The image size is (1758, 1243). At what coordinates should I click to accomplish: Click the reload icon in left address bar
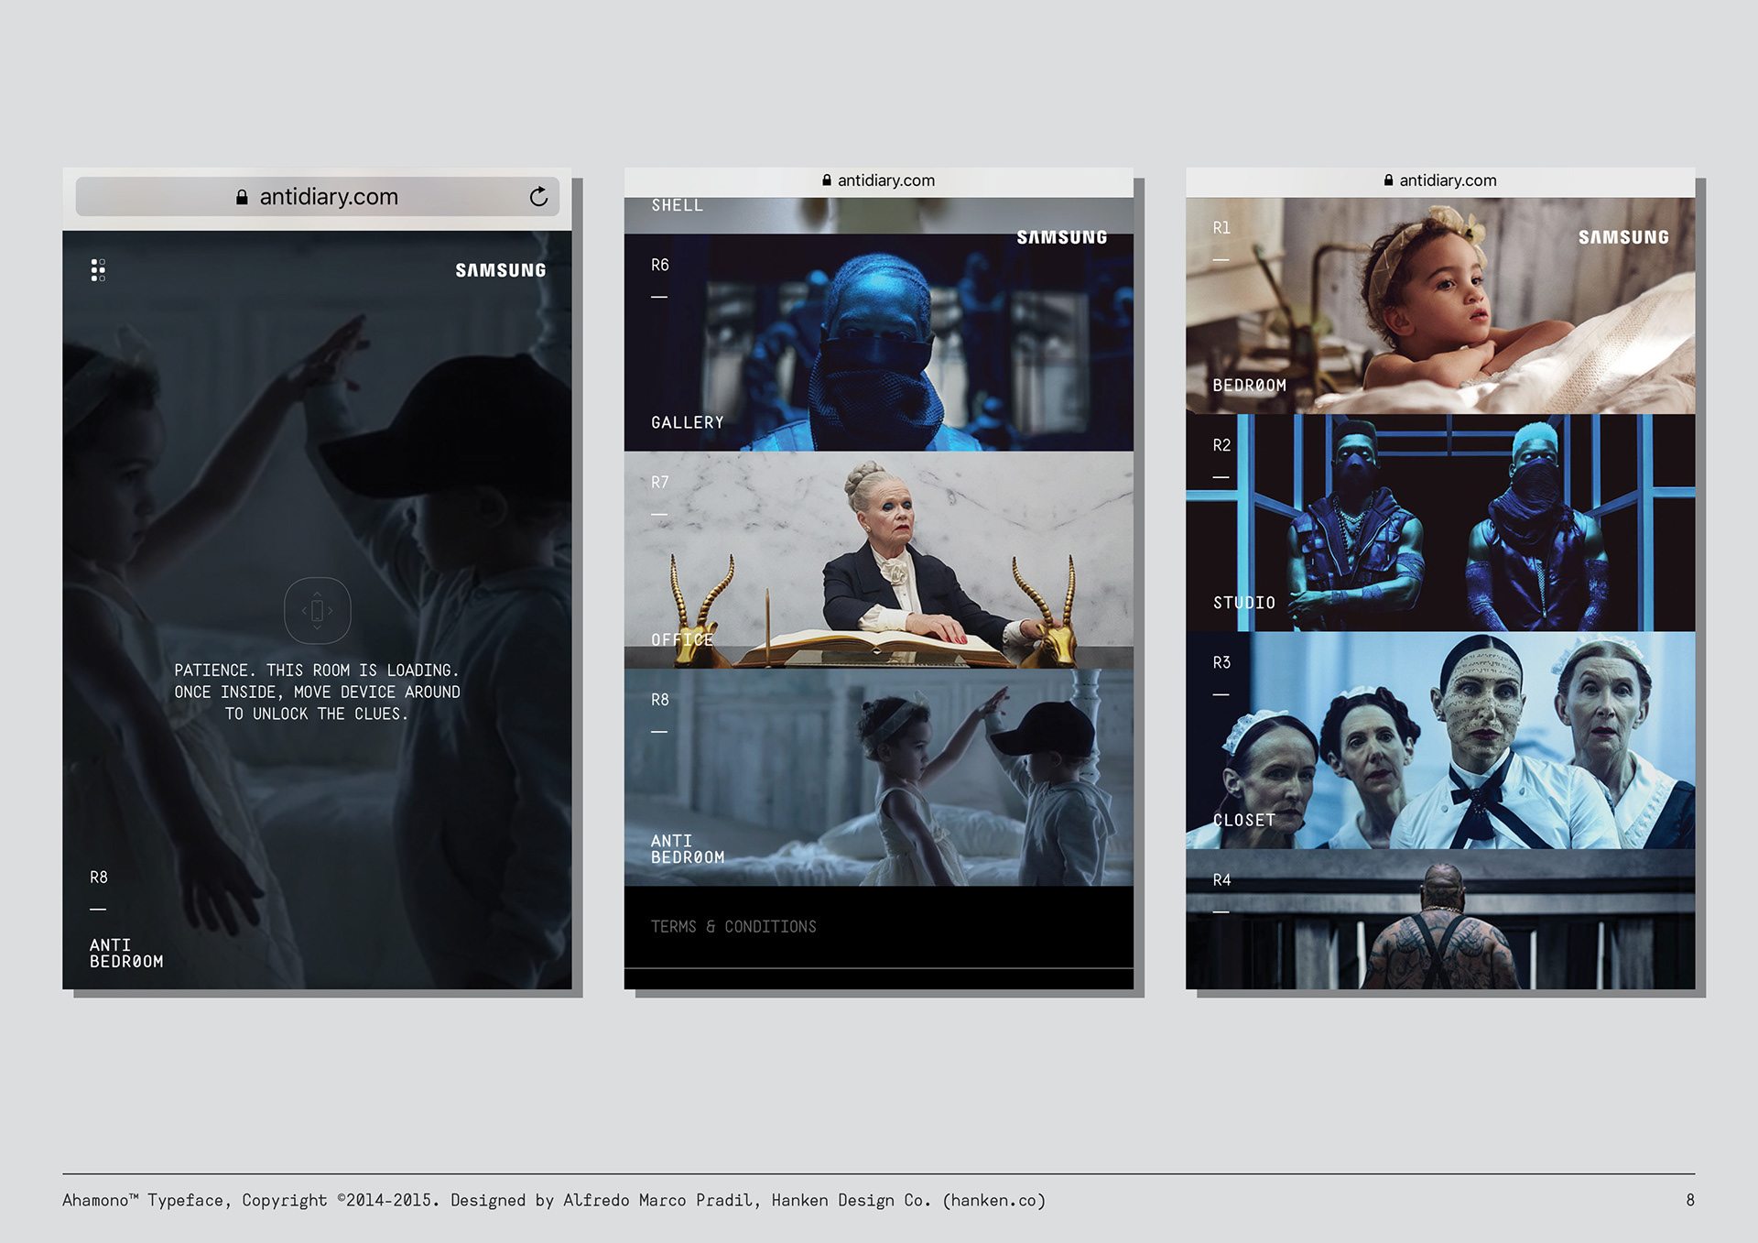point(538,196)
